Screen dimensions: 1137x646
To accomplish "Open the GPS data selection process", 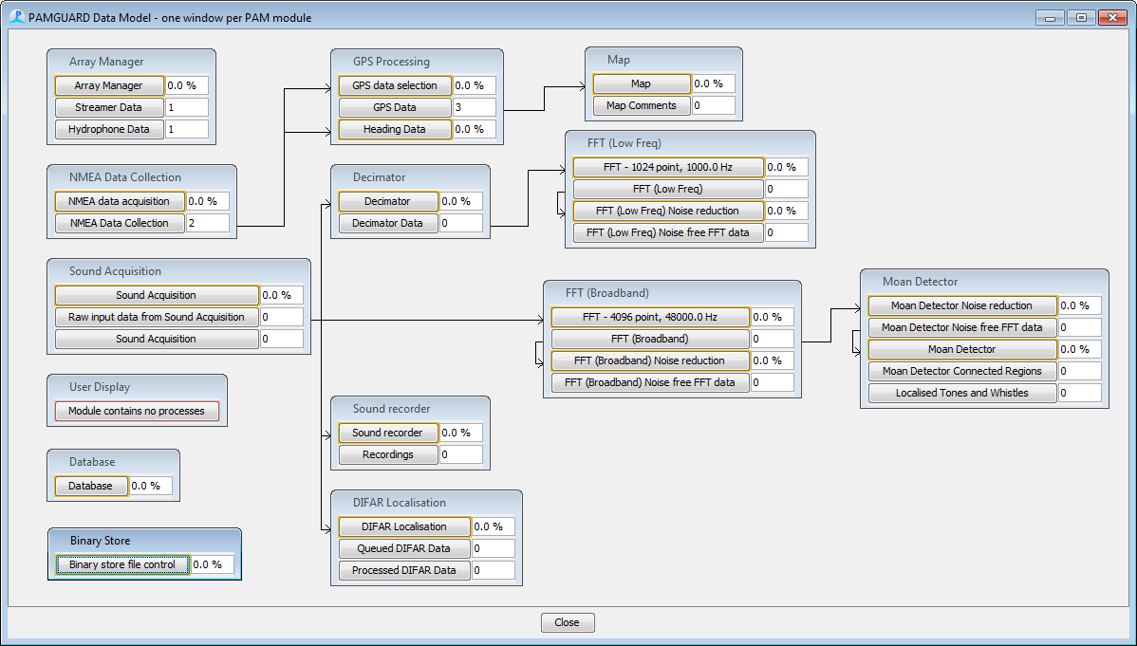I will [x=395, y=85].
